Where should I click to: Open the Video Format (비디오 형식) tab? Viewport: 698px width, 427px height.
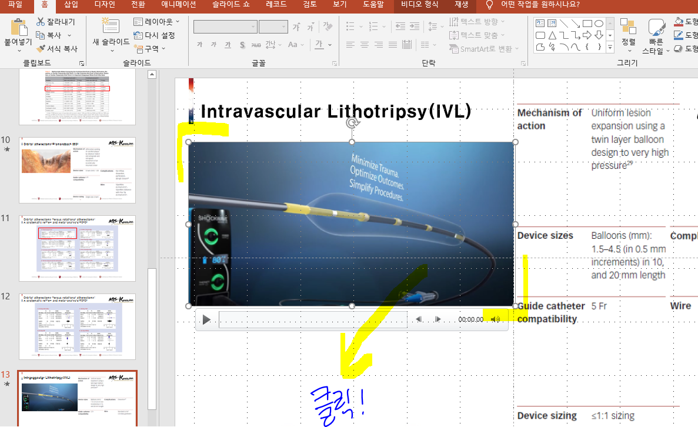pos(420,5)
